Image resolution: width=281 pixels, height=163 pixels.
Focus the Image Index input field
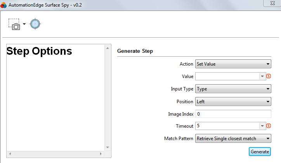233,114
